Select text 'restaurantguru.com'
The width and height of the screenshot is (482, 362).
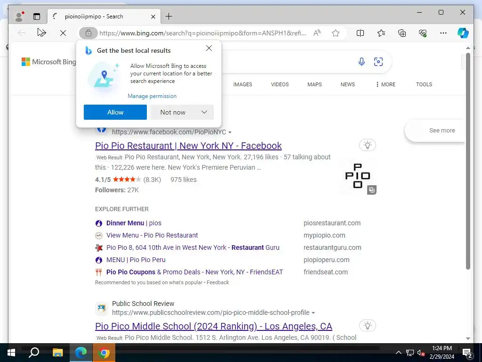point(332,247)
